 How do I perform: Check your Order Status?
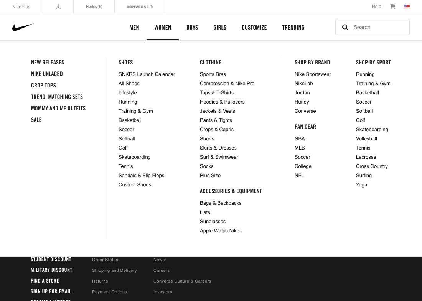(105, 260)
